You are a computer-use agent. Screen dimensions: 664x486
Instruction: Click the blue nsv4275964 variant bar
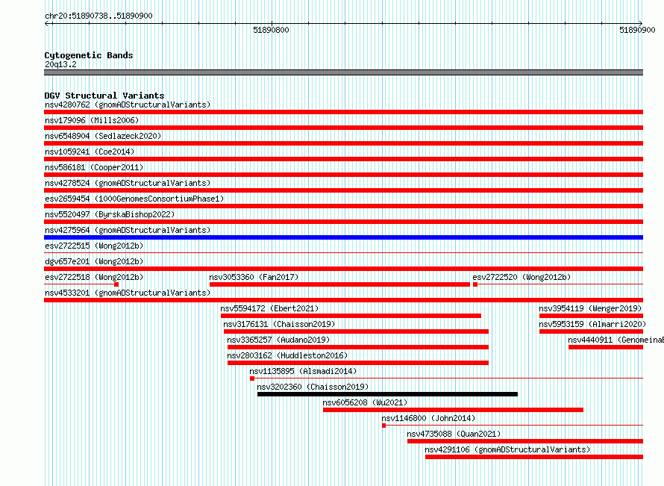343,237
